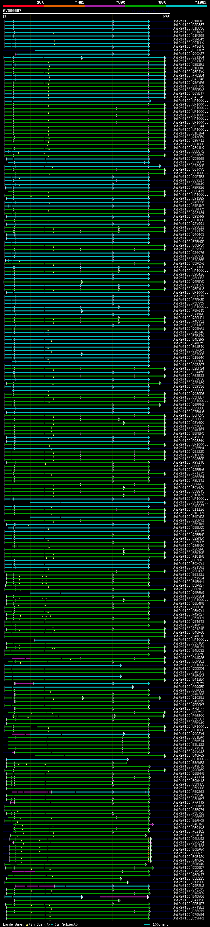Open hit UniRef100_Q4F6W9
The width and height of the screenshot is (210, 927).
click(188, 593)
